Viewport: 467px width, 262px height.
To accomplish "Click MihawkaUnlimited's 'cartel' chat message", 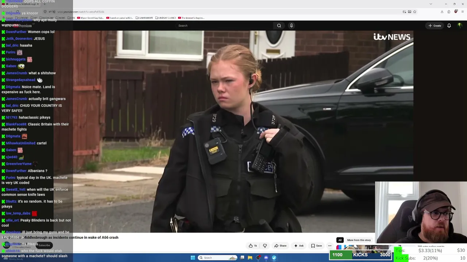I will [42, 143].
